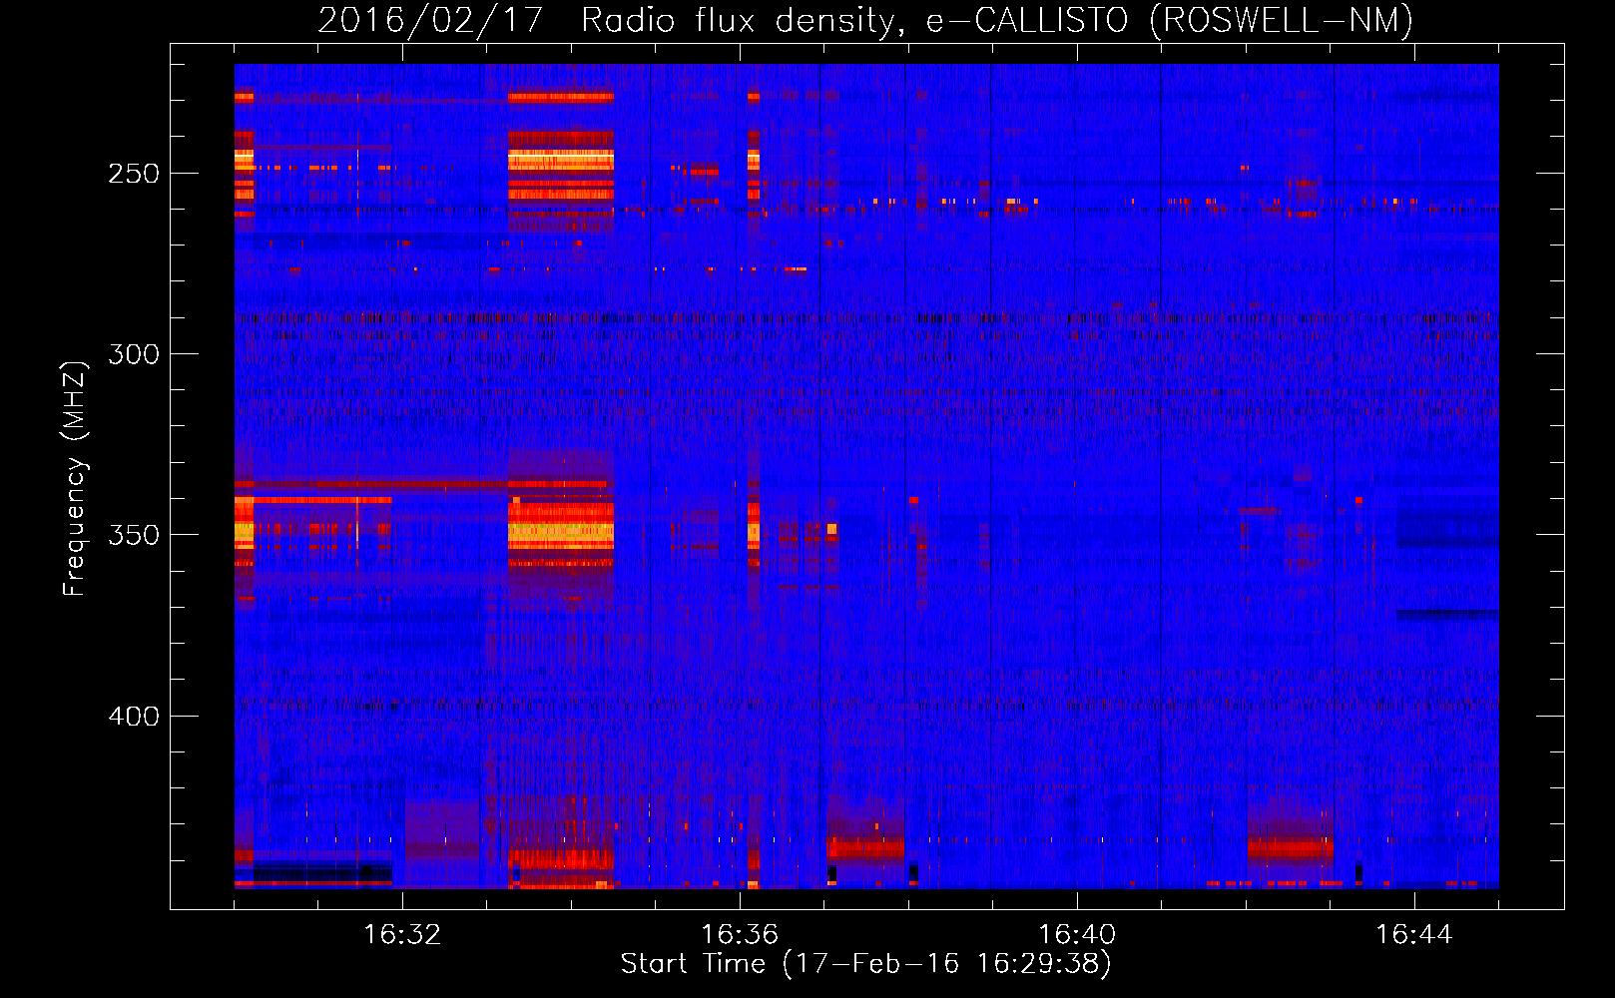Click the 16:44 time axis label
The image size is (1615, 998).
click(x=1414, y=935)
